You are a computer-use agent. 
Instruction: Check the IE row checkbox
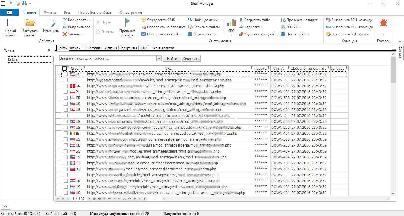click(x=65, y=133)
